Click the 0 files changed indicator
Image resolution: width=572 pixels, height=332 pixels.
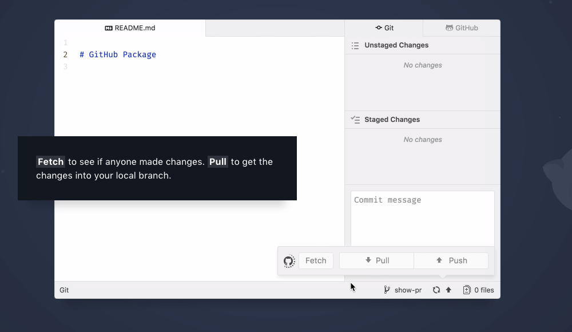click(x=478, y=290)
